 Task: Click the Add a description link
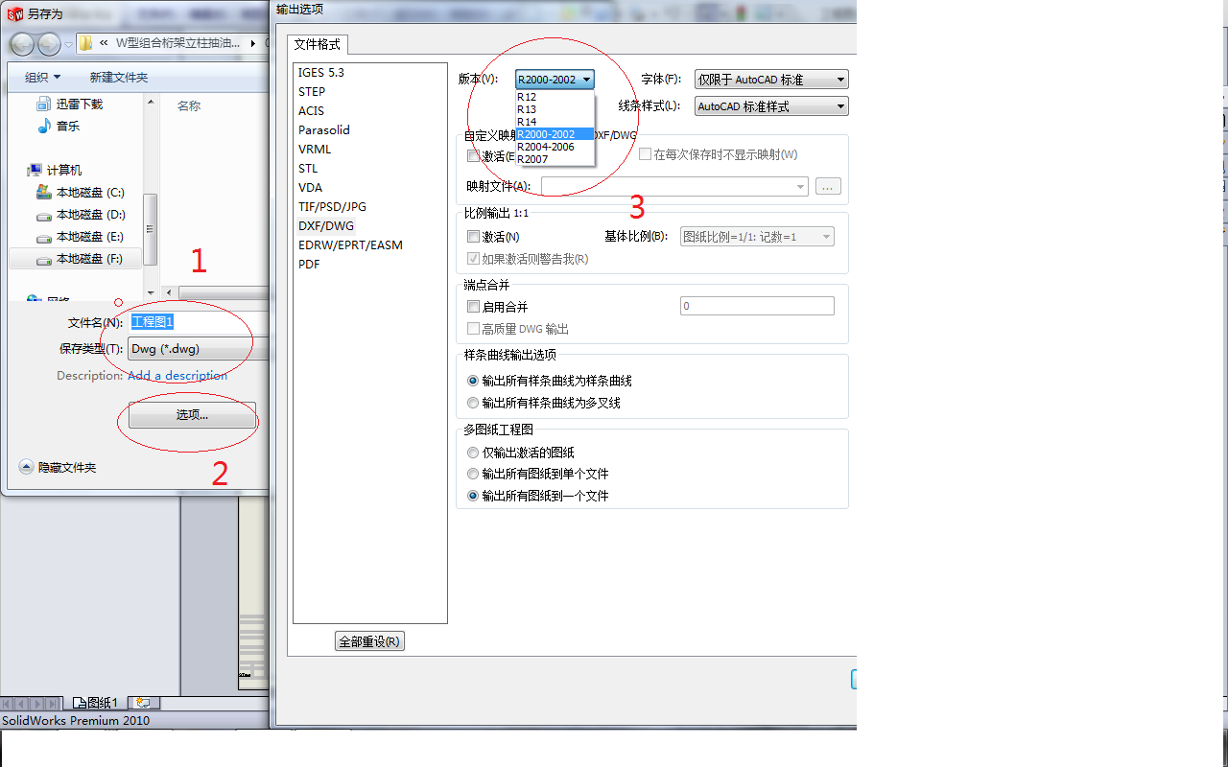[x=177, y=375]
